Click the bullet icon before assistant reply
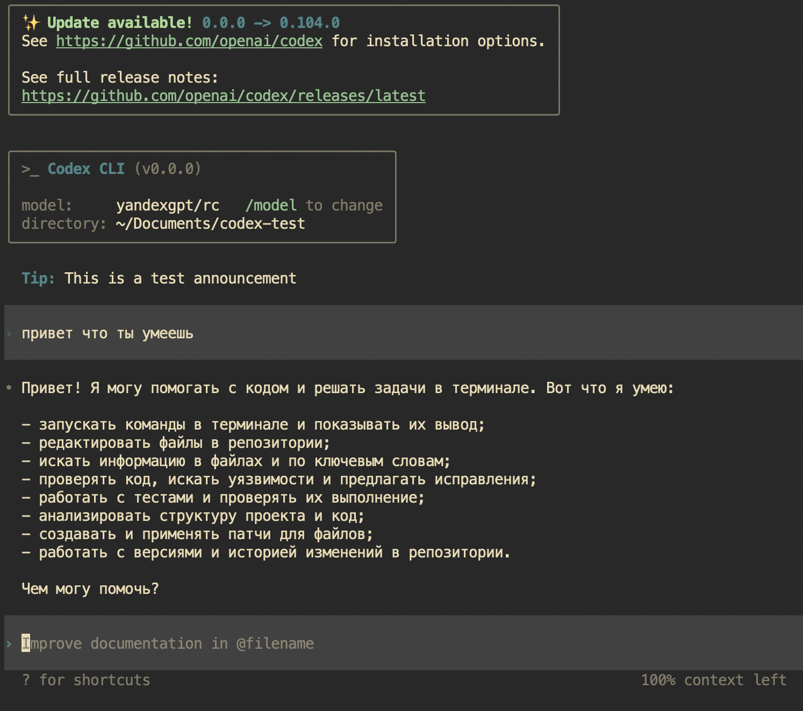The image size is (803, 711). (x=8, y=388)
